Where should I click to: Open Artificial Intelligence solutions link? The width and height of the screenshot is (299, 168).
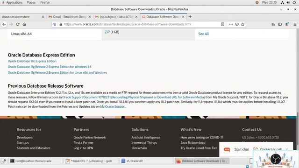[x=146, y=138]
